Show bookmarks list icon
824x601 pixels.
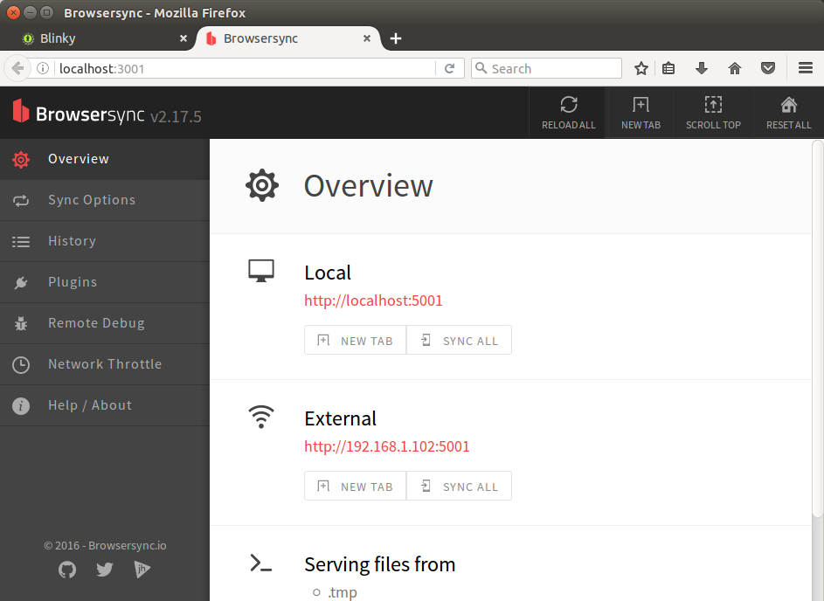pyautogui.click(x=668, y=68)
